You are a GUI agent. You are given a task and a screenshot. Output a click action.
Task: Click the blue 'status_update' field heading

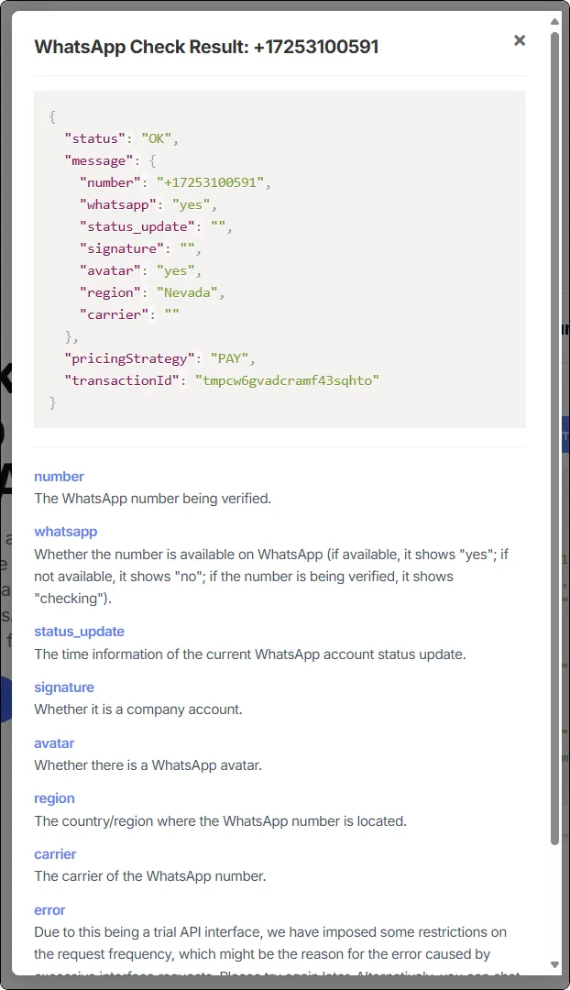click(79, 632)
